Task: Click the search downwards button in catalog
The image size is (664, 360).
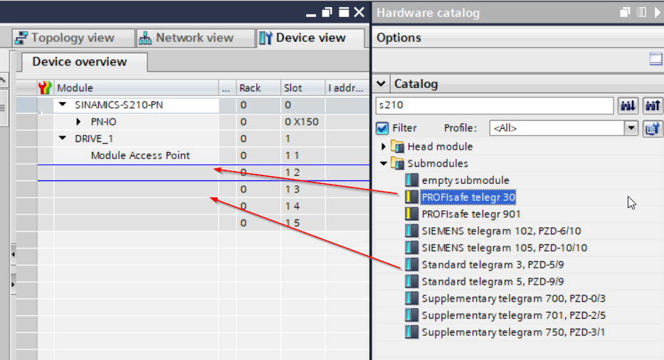Action: [628, 106]
